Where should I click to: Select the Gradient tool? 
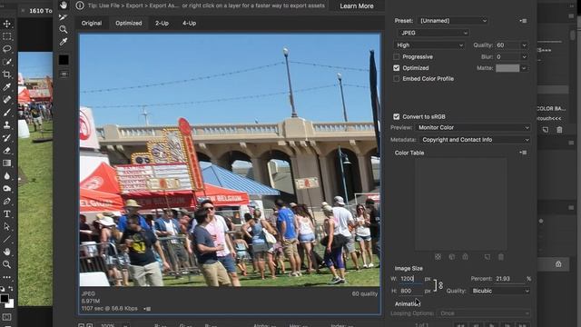click(x=6, y=163)
